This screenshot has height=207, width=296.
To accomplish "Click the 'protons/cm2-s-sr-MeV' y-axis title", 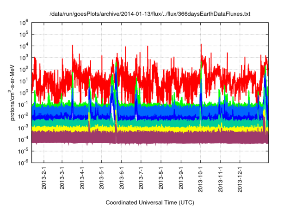I will tap(12, 92).
